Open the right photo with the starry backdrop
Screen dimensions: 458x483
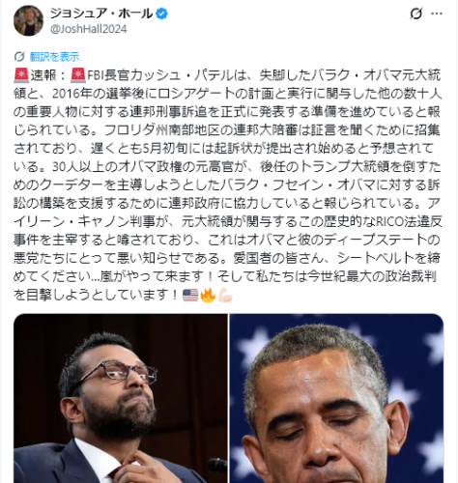point(336,398)
